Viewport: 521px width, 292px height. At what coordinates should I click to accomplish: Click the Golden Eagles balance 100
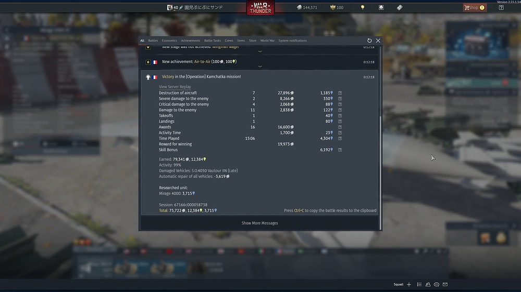point(337,7)
